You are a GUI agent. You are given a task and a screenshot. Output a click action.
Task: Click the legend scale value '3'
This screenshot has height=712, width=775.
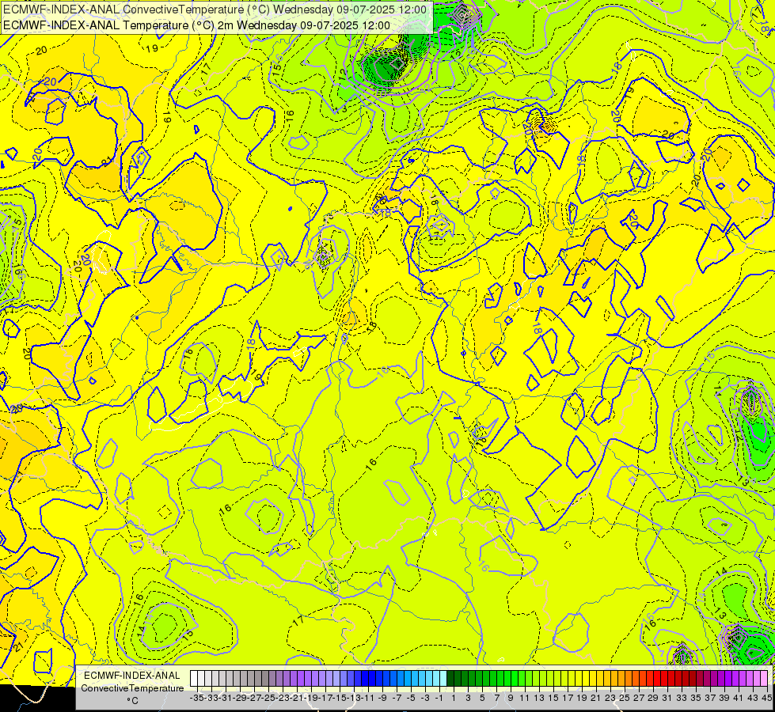tap(468, 698)
